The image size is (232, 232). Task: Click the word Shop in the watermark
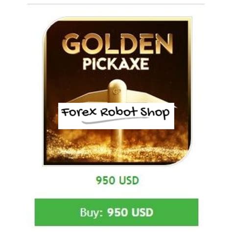tap(155, 113)
